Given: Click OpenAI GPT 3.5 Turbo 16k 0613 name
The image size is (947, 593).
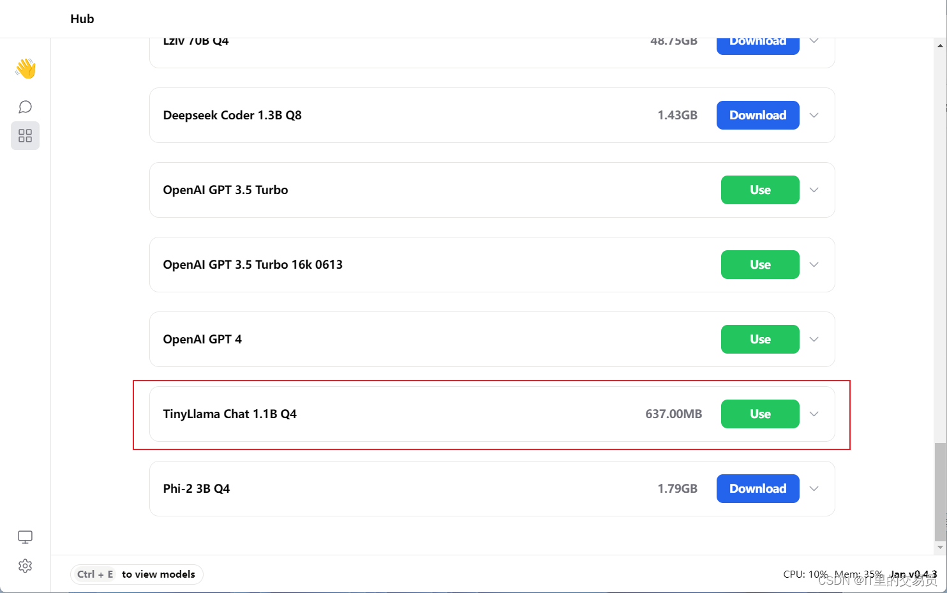Looking at the screenshot, I should [253, 264].
